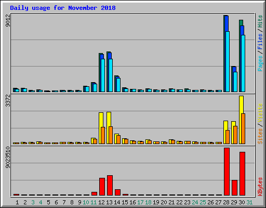This screenshot has width=266, height=208.
Task: Select day label 5 on x-axis
Action: (48, 202)
